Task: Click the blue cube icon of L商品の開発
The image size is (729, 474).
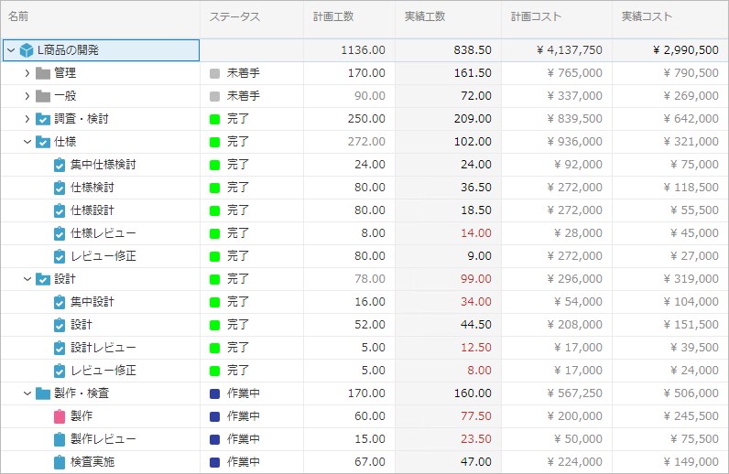Action: tap(27, 50)
